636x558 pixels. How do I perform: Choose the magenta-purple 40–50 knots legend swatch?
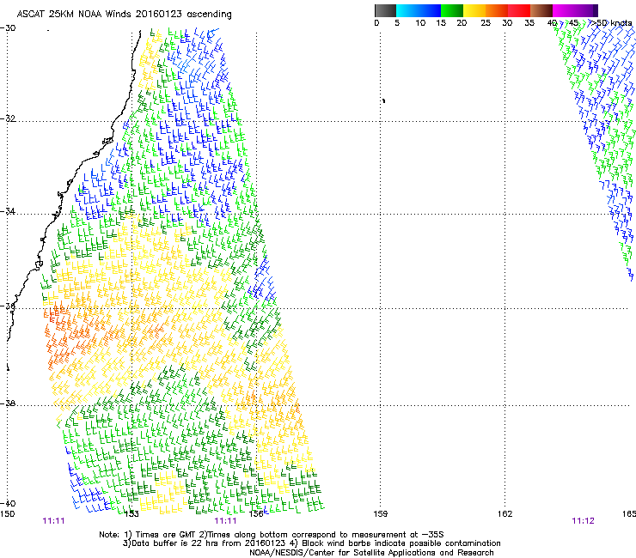(x=575, y=10)
